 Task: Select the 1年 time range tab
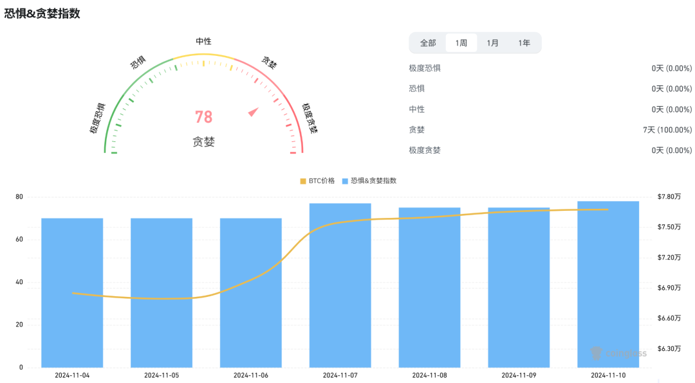point(524,43)
